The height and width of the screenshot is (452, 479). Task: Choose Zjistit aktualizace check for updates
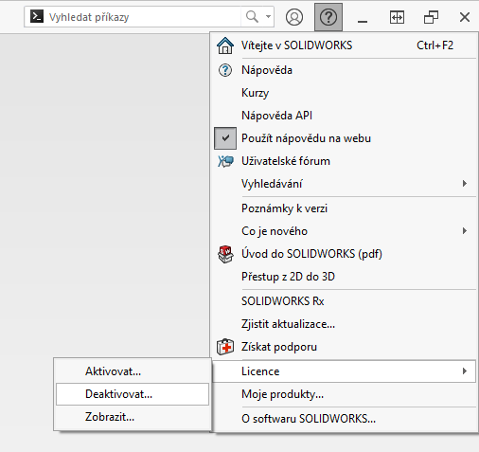pyautogui.click(x=345, y=324)
